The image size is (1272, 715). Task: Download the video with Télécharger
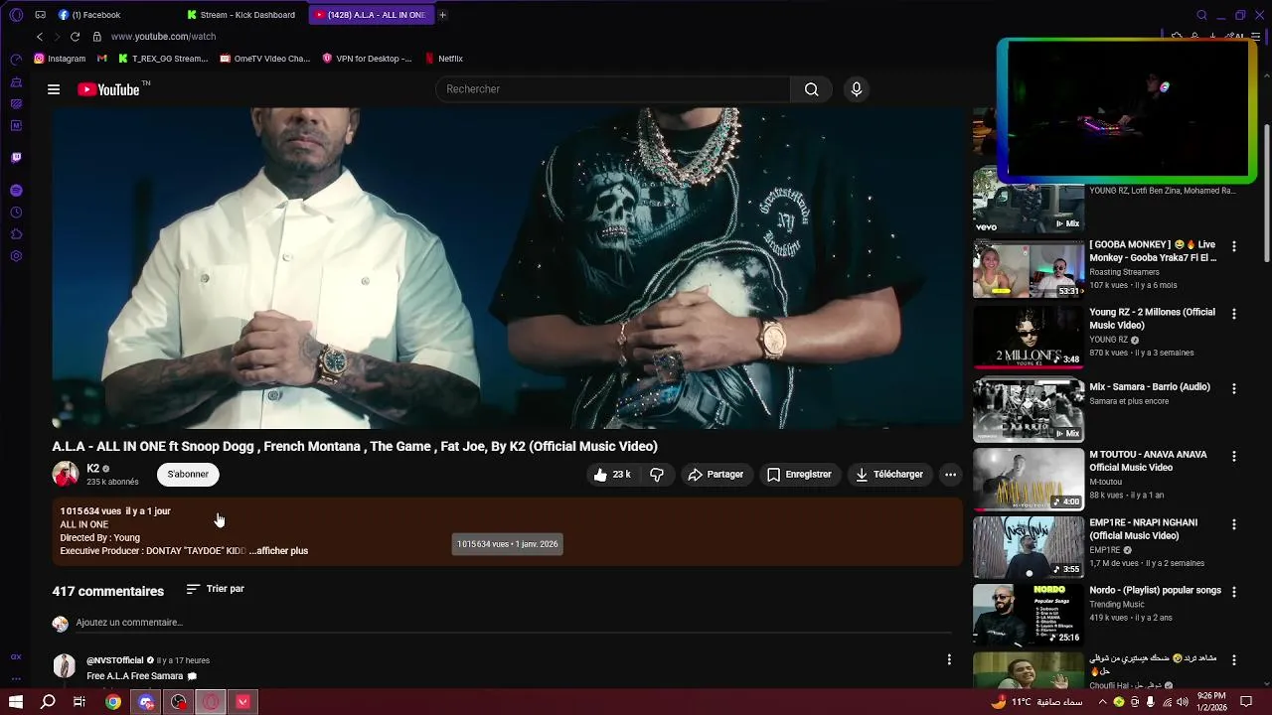(x=889, y=475)
